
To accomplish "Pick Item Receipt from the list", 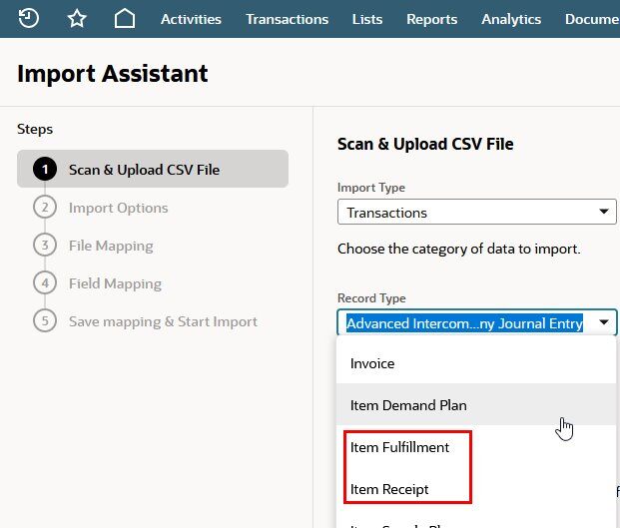I will 389,489.
